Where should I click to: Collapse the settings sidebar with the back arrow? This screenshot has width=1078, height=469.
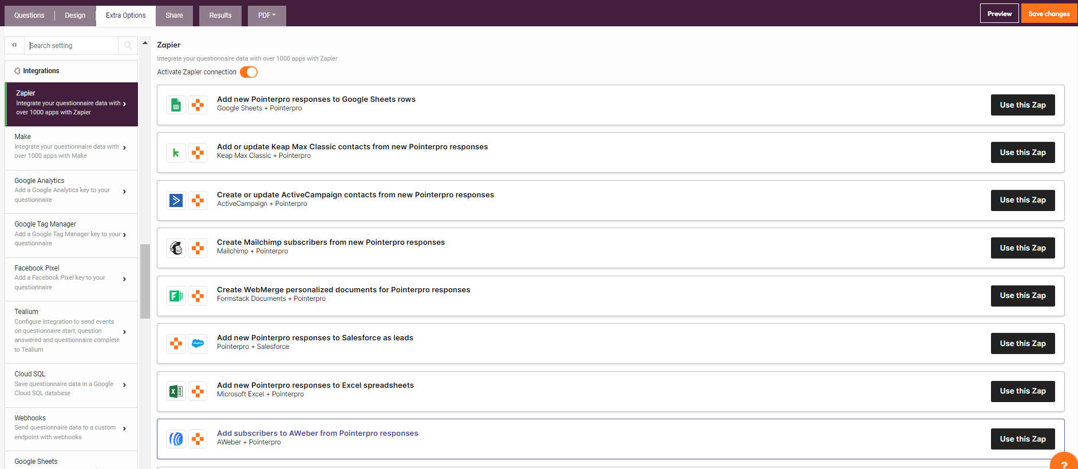pyautogui.click(x=14, y=45)
